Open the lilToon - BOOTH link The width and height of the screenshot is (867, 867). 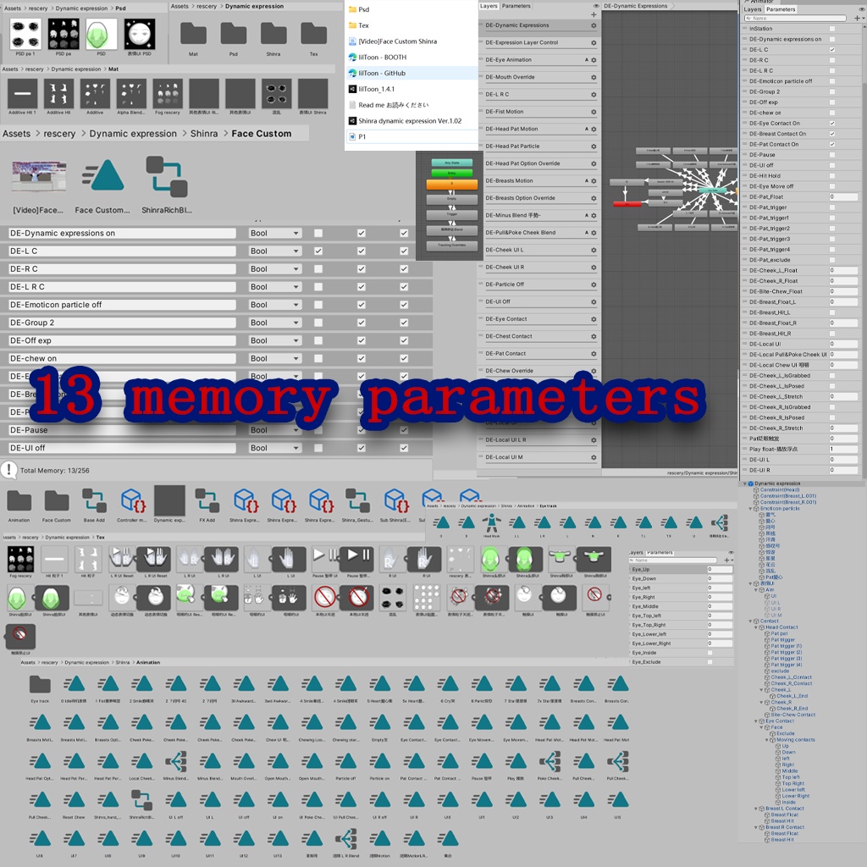382,57
